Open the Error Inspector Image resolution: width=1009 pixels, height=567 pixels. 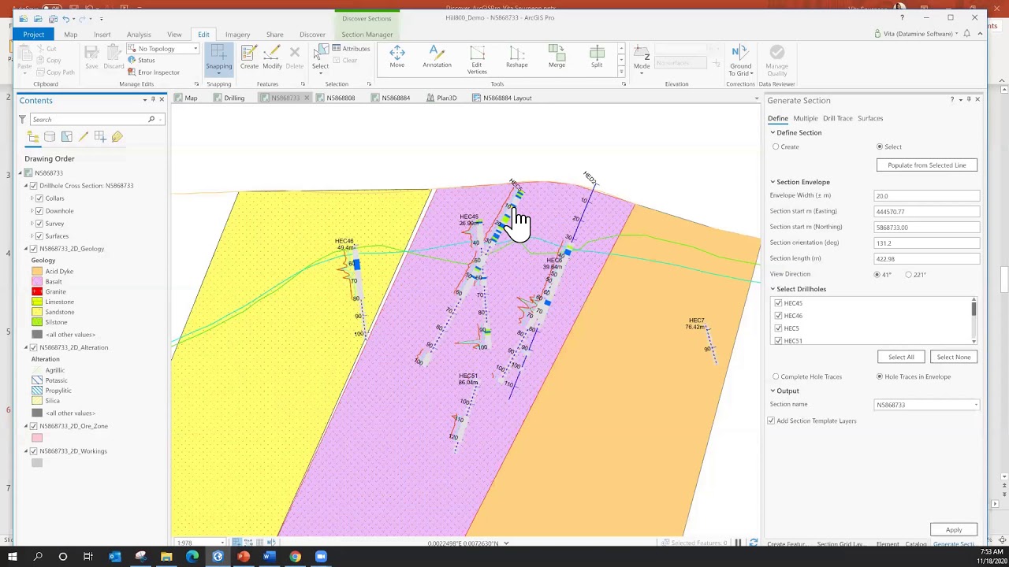point(153,72)
